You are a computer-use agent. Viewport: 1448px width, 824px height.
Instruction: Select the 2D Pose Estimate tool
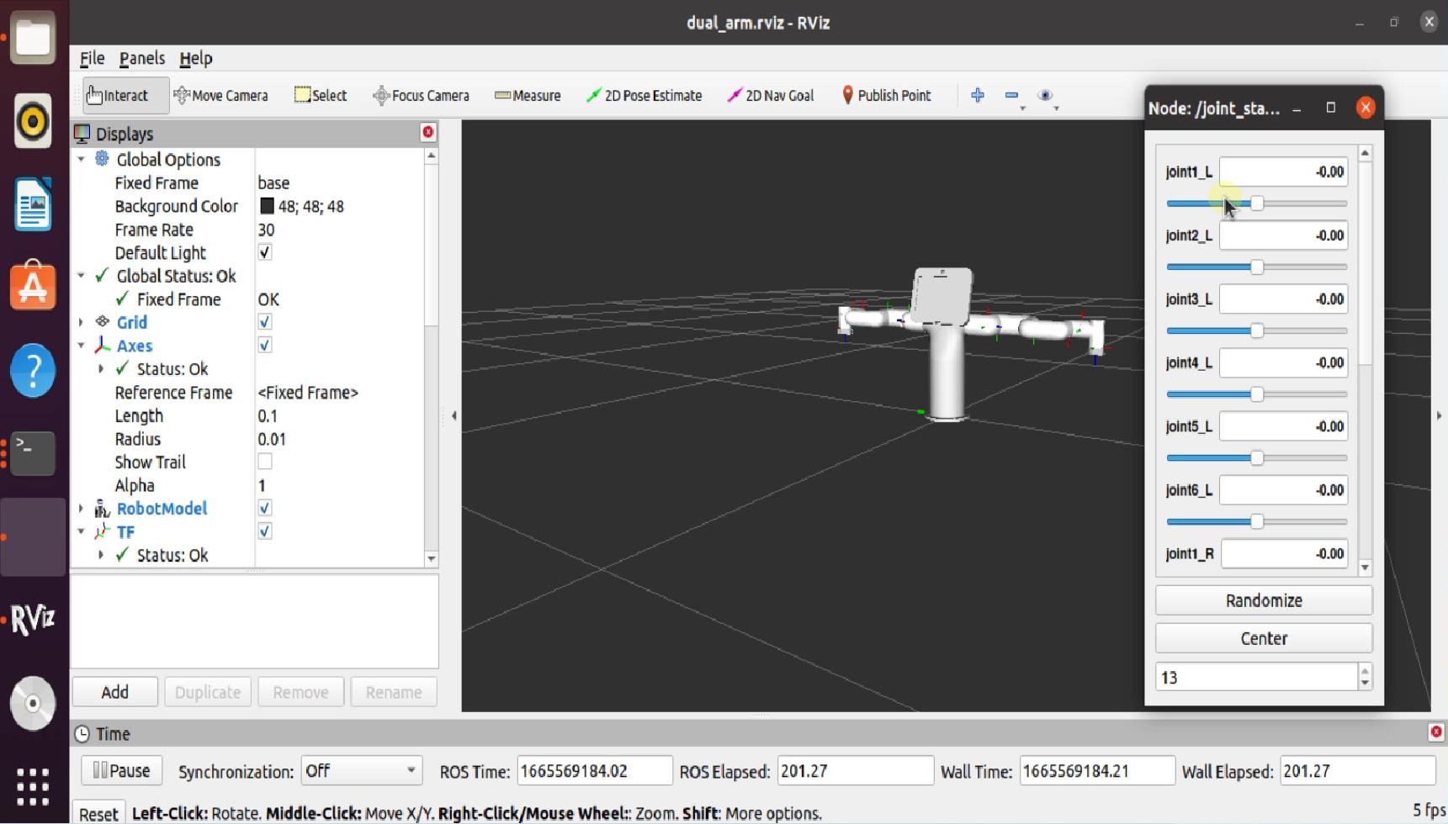(x=644, y=96)
